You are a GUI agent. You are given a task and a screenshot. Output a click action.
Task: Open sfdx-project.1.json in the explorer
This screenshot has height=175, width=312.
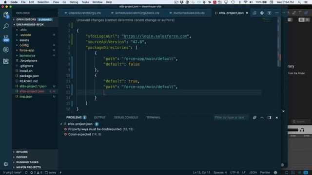coord(33,87)
